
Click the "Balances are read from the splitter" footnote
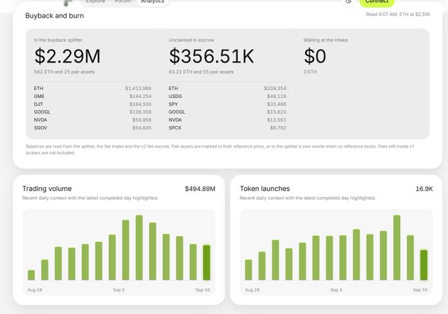pos(220,150)
